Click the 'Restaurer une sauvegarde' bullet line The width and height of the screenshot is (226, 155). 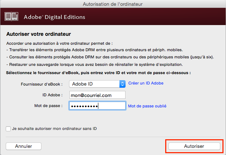pyautogui.click(x=94, y=64)
